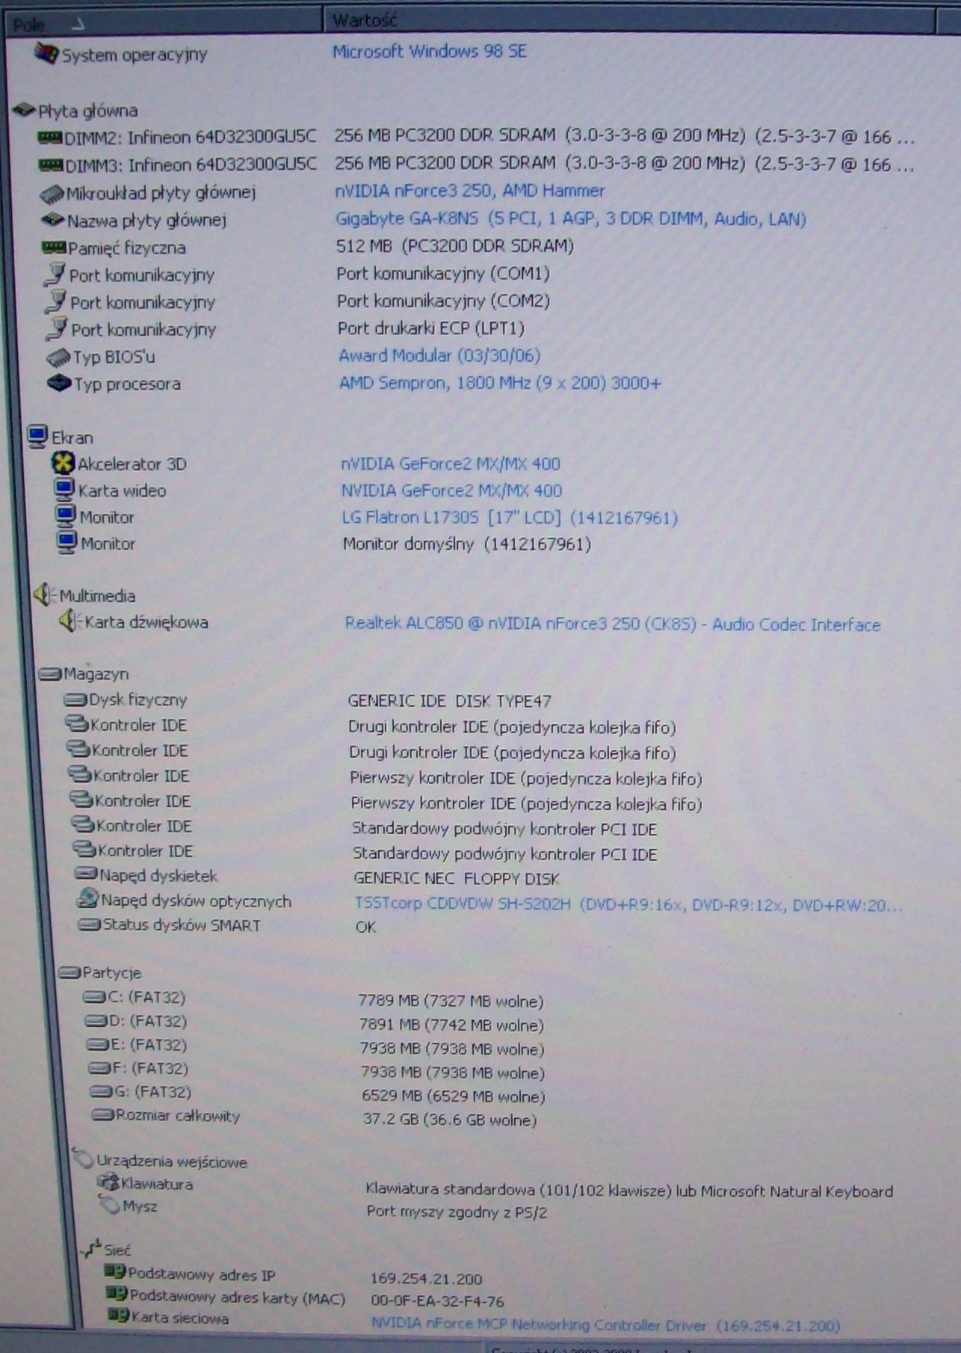Open the Realtek ALC850 audio codec link

pyautogui.click(x=613, y=625)
